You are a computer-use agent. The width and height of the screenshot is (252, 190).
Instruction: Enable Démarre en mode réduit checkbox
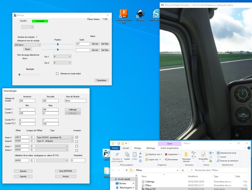click(x=57, y=74)
